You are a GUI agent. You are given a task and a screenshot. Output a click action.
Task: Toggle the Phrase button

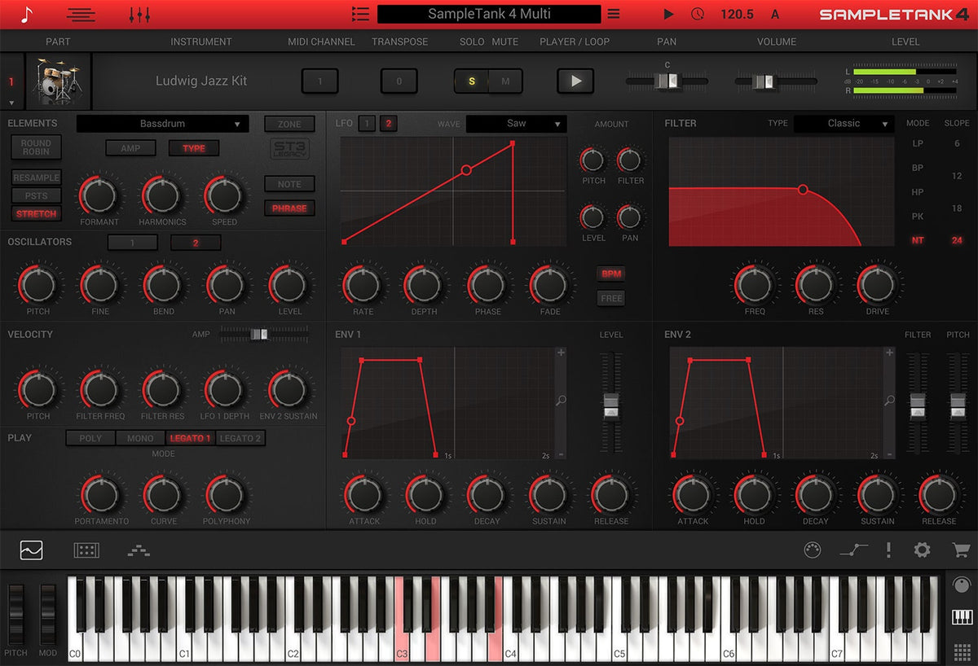coord(289,208)
